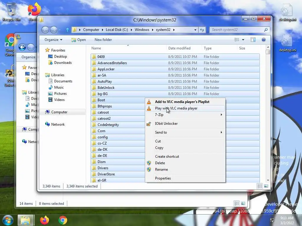302x226 pixels.
Task: Open Organize in the background Explorer window
Action: point(28,57)
